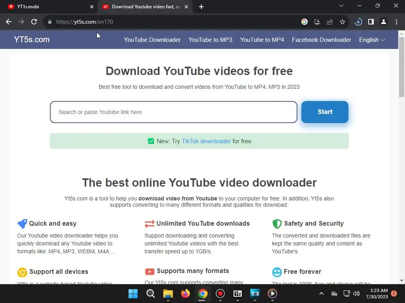Click the install app icon in the address bar
Image resolution: width=405 pixels, height=303 pixels.
(x=317, y=22)
